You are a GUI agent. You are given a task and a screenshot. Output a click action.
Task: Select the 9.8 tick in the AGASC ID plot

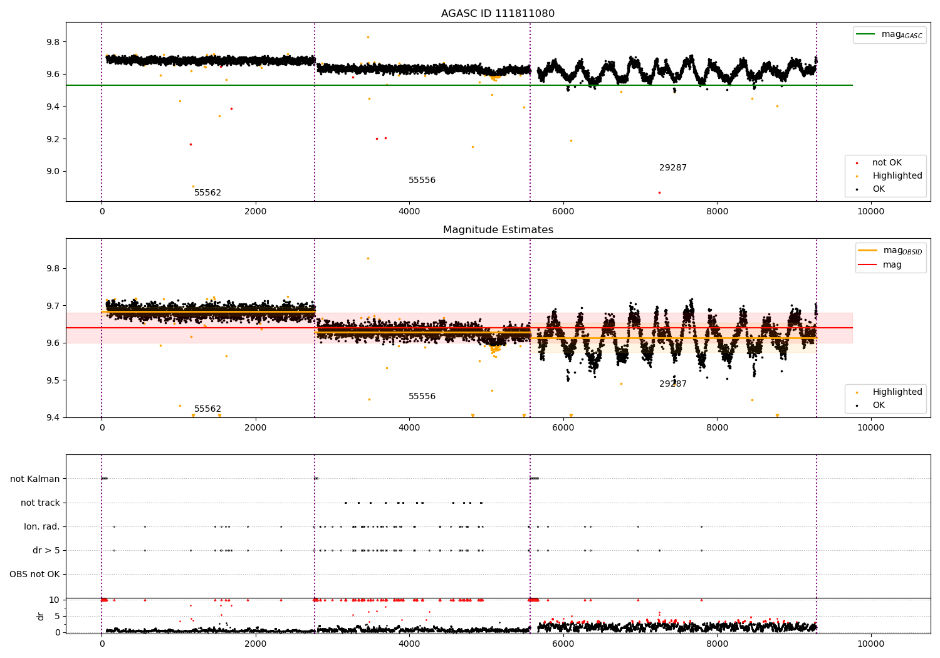[52, 42]
